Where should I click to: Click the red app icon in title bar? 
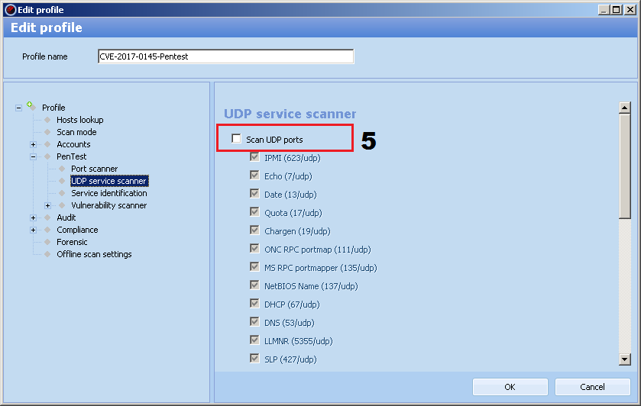point(10,10)
